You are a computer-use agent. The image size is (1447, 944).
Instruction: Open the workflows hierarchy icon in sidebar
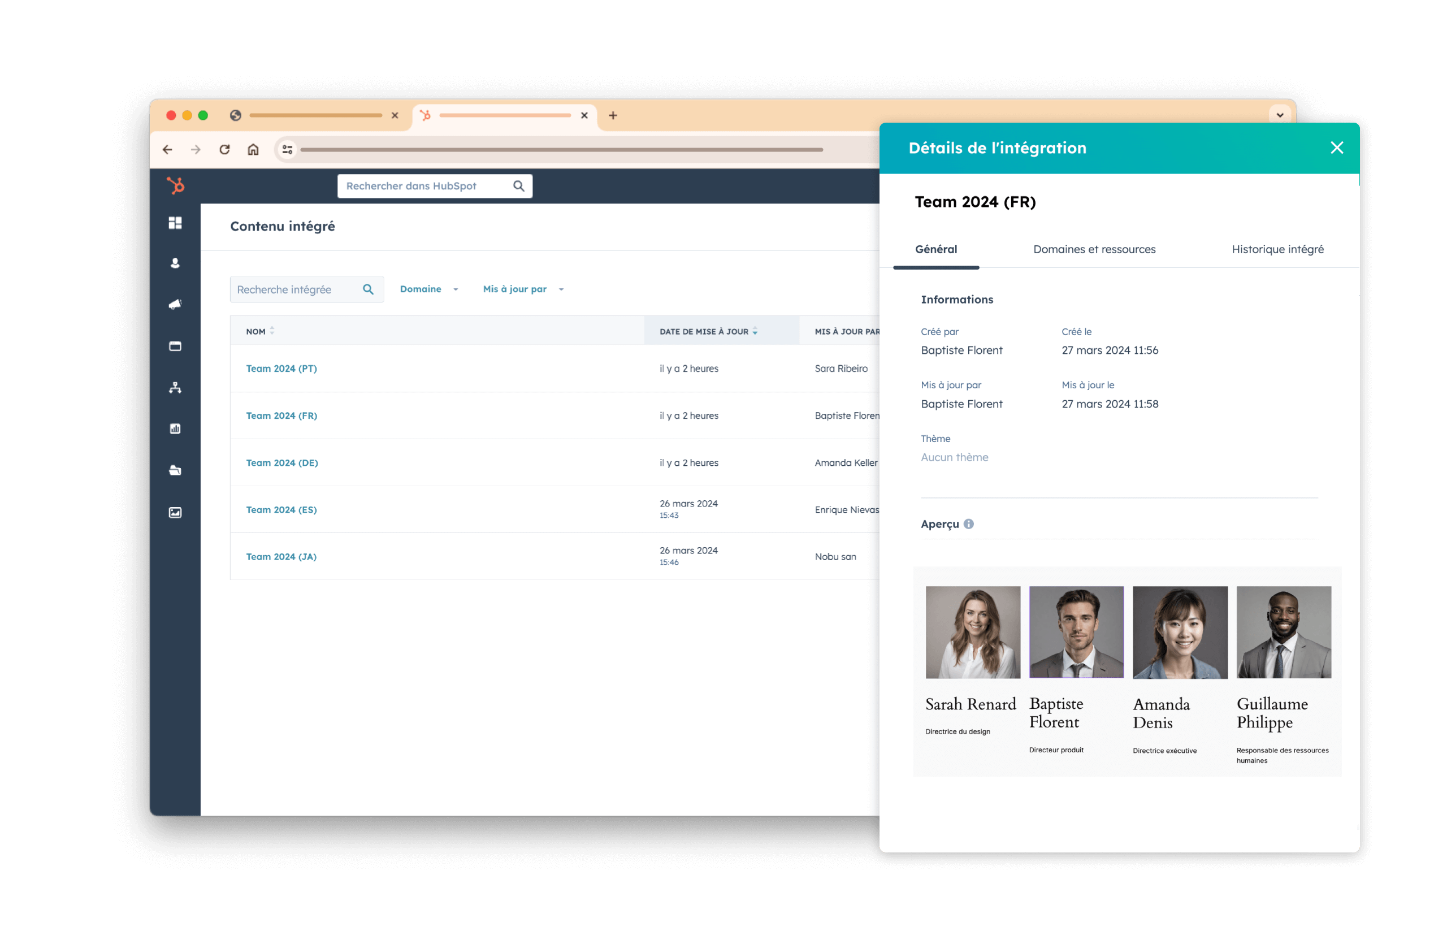point(175,388)
